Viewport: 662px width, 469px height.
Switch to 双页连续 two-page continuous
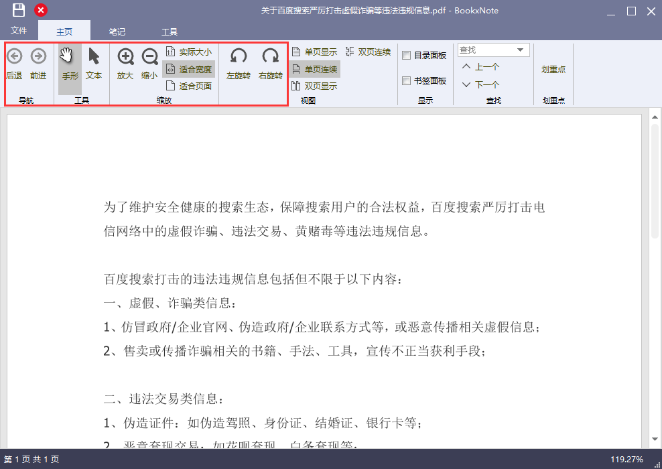368,52
